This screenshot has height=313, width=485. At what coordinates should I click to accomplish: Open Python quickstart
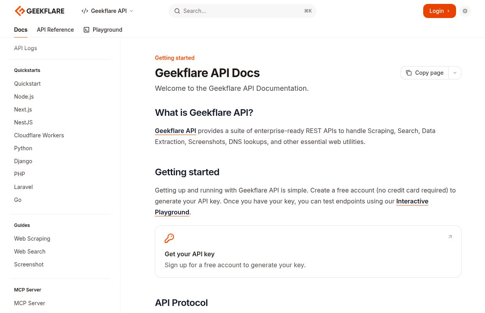[x=23, y=148]
